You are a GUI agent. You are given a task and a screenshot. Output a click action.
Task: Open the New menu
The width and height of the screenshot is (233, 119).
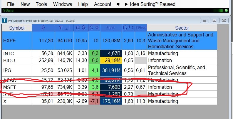point(25,4)
